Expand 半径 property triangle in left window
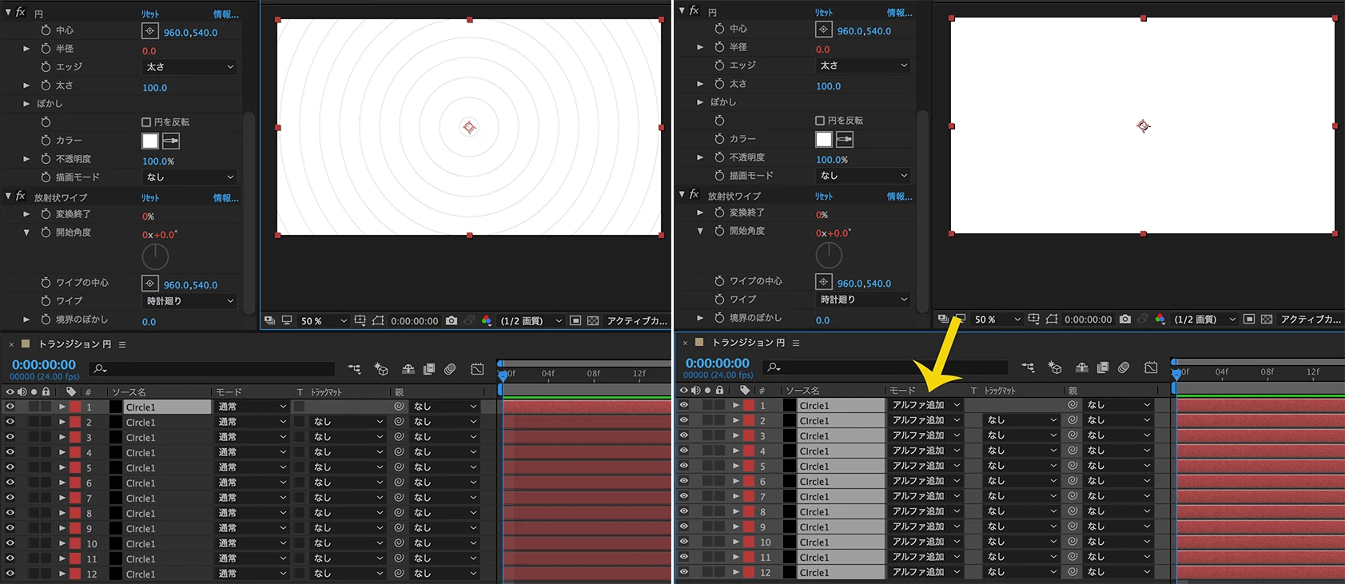The height and width of the screenshot is (584, 1345). click(26, 49)
